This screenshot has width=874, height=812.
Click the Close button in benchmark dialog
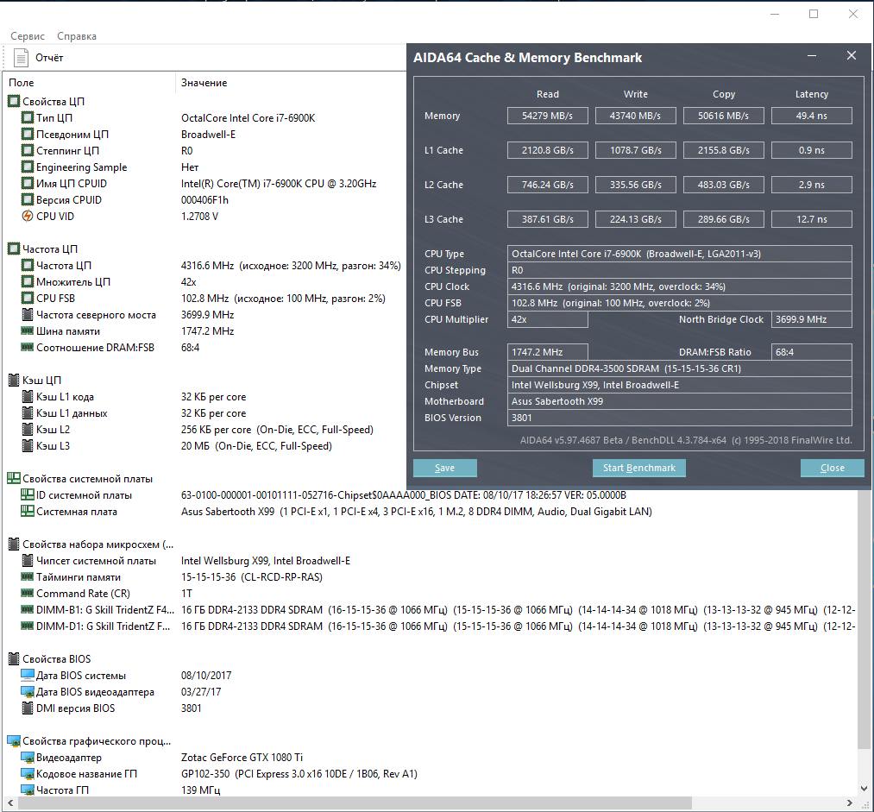pos(833,469)
